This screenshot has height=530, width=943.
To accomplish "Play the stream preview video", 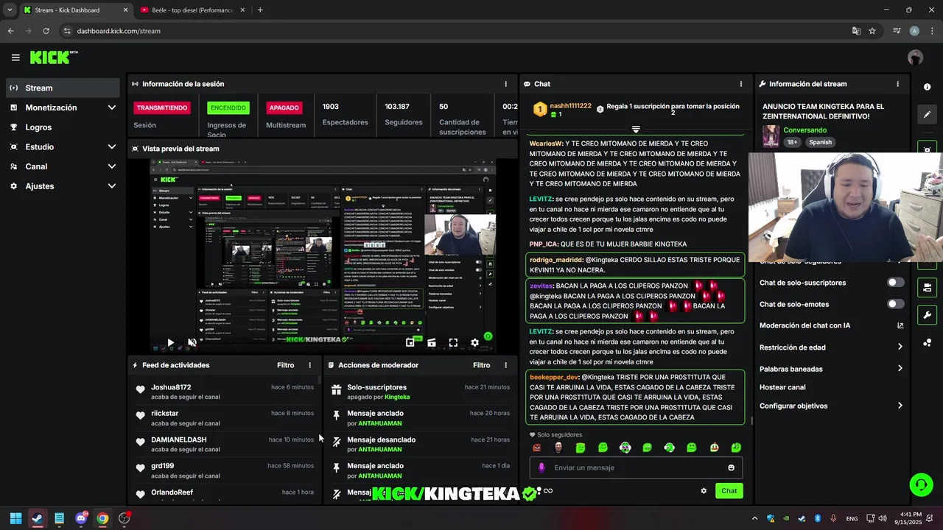I will tap(170, 342).
